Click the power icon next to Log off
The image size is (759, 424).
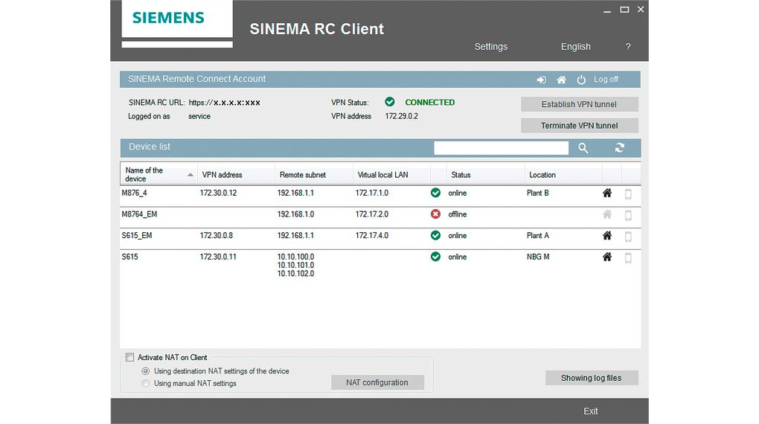point(581,80)
